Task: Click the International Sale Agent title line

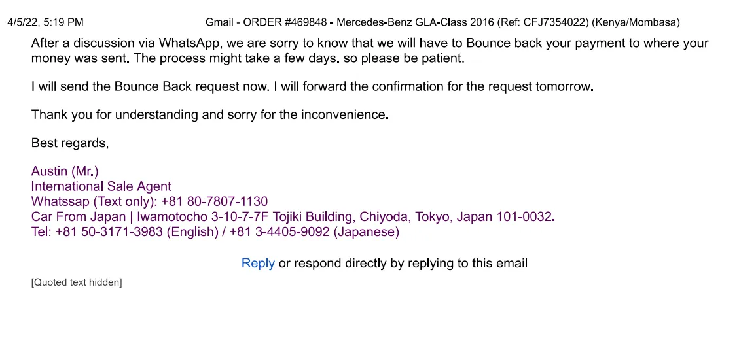Action: tap(101, 186)
